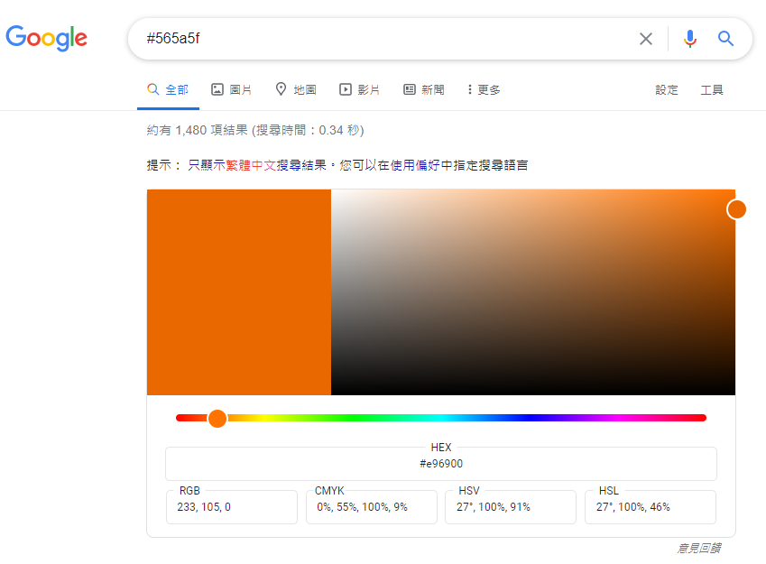The image size is (766, 564).
Task: Open the 工具 (Tools) options
Action: point(712,89)
